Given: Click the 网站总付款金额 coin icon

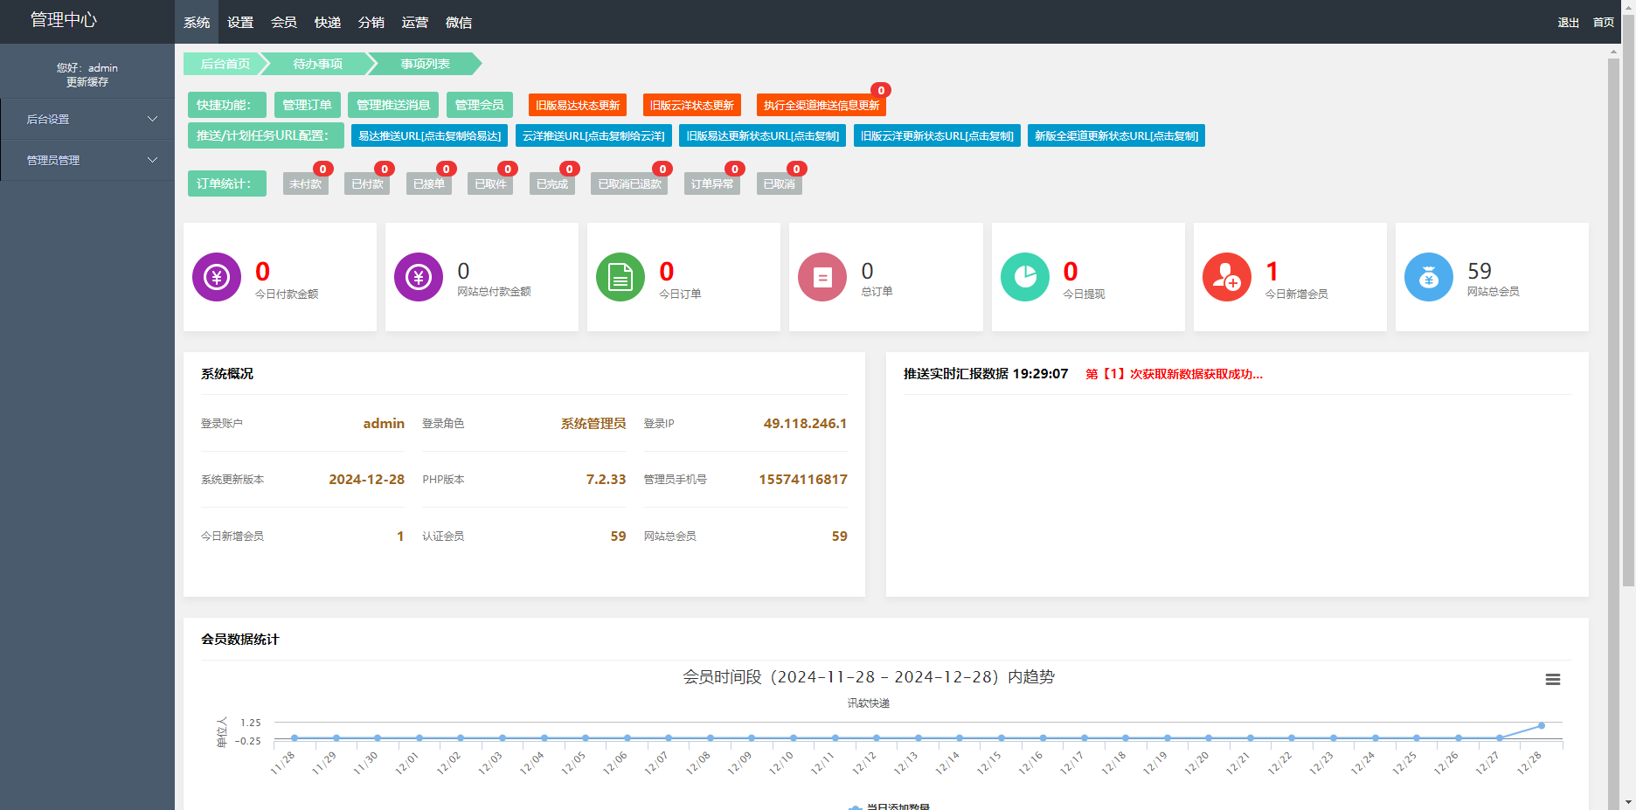Looking at the screenshot, I should click(x=418, y=276).
